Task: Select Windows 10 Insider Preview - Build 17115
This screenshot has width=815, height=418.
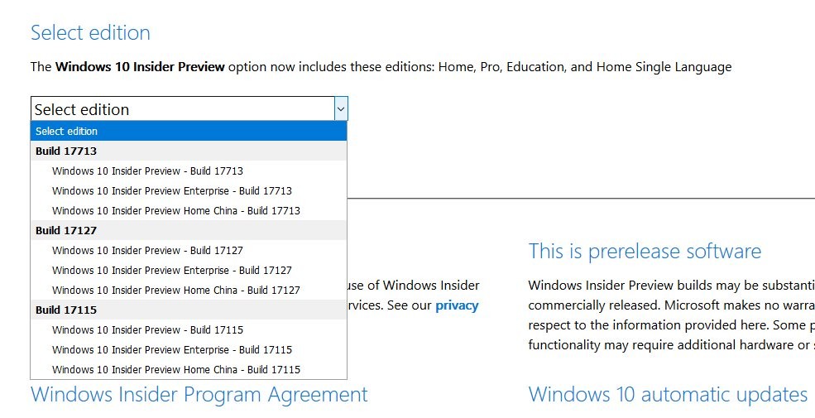Action: tap(147, 329)
